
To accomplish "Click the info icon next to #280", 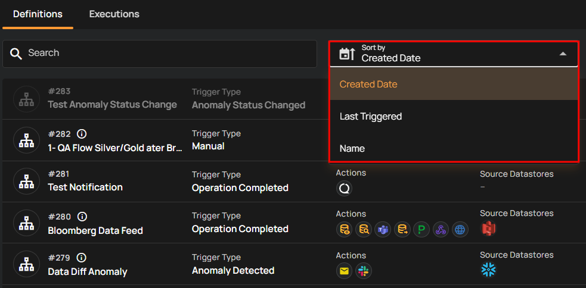I will [82, 217].
